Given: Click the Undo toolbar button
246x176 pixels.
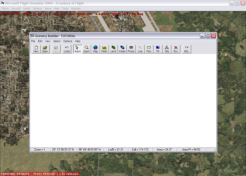Looking at the screenshot, I should pos(67,49).
